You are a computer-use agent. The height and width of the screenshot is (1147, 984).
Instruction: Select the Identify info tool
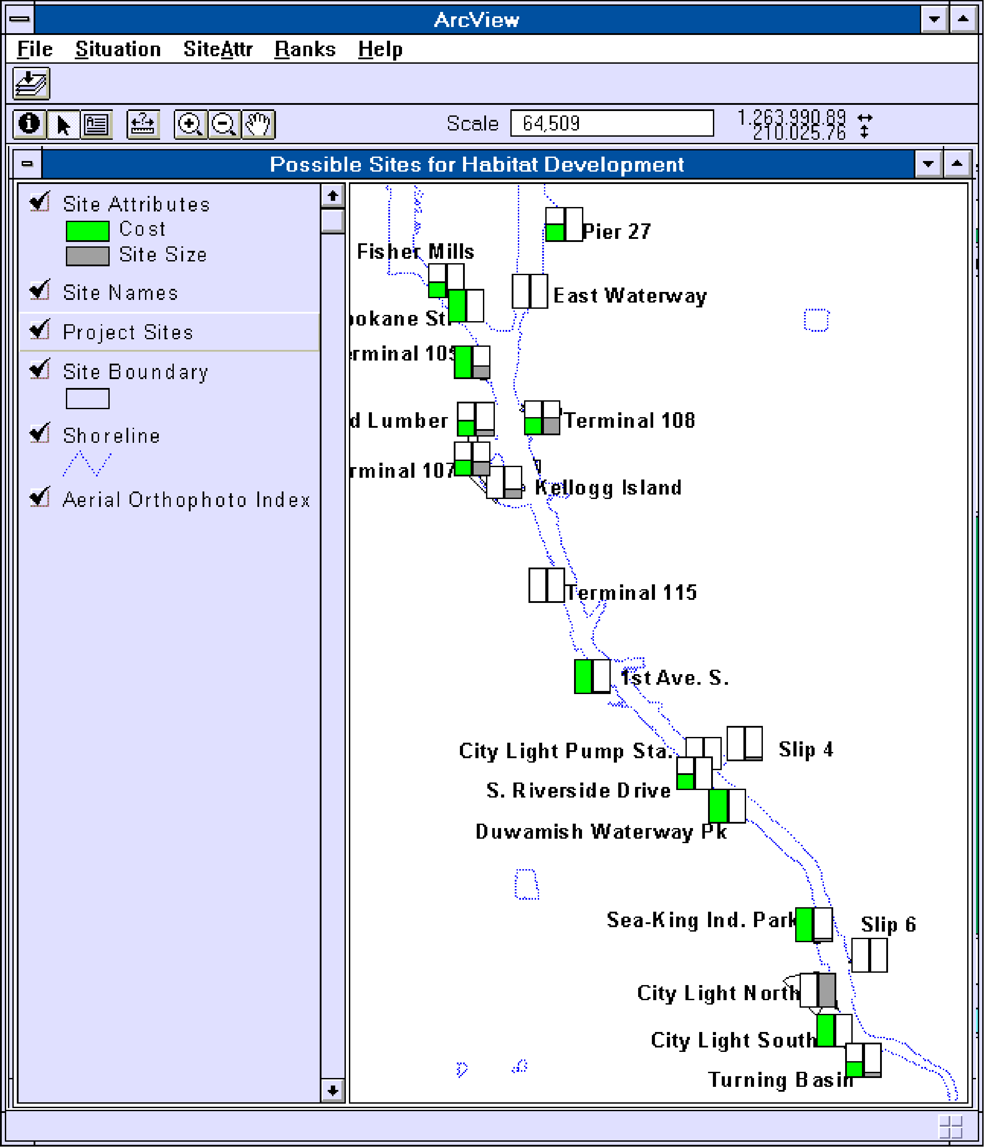tap(29, 124)
